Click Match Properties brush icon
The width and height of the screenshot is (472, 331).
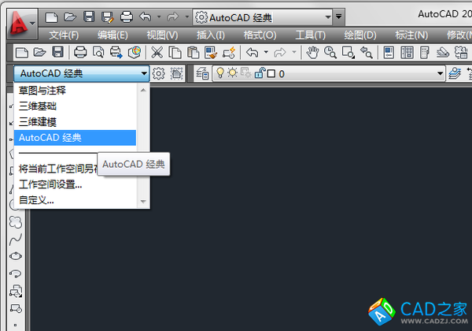click(x=211, y=53)
